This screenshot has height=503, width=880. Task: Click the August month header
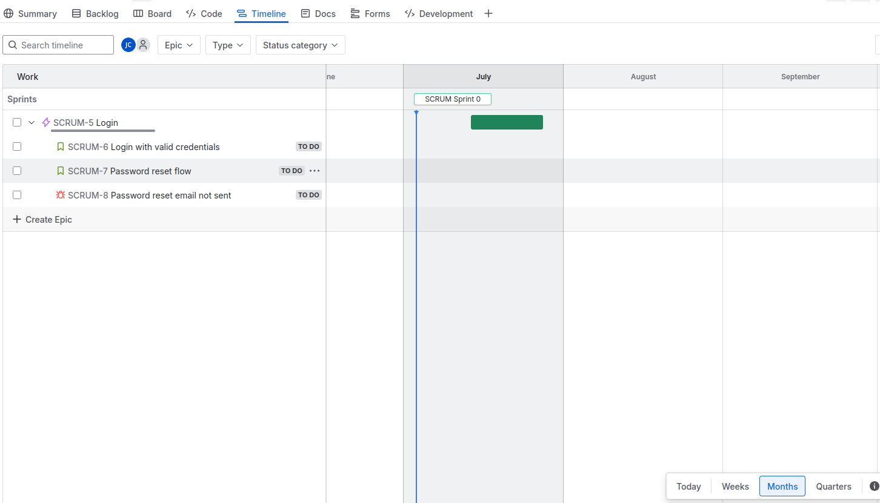(x=643, y=76)
